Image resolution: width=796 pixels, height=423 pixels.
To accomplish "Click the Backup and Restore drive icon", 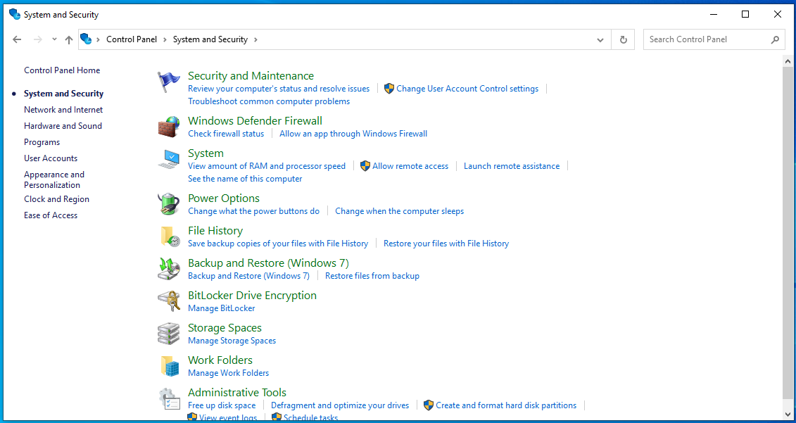I will pos(168,269).
